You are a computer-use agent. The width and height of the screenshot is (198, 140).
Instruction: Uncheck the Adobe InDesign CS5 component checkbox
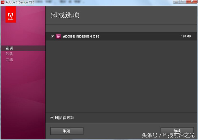point(52,36)
